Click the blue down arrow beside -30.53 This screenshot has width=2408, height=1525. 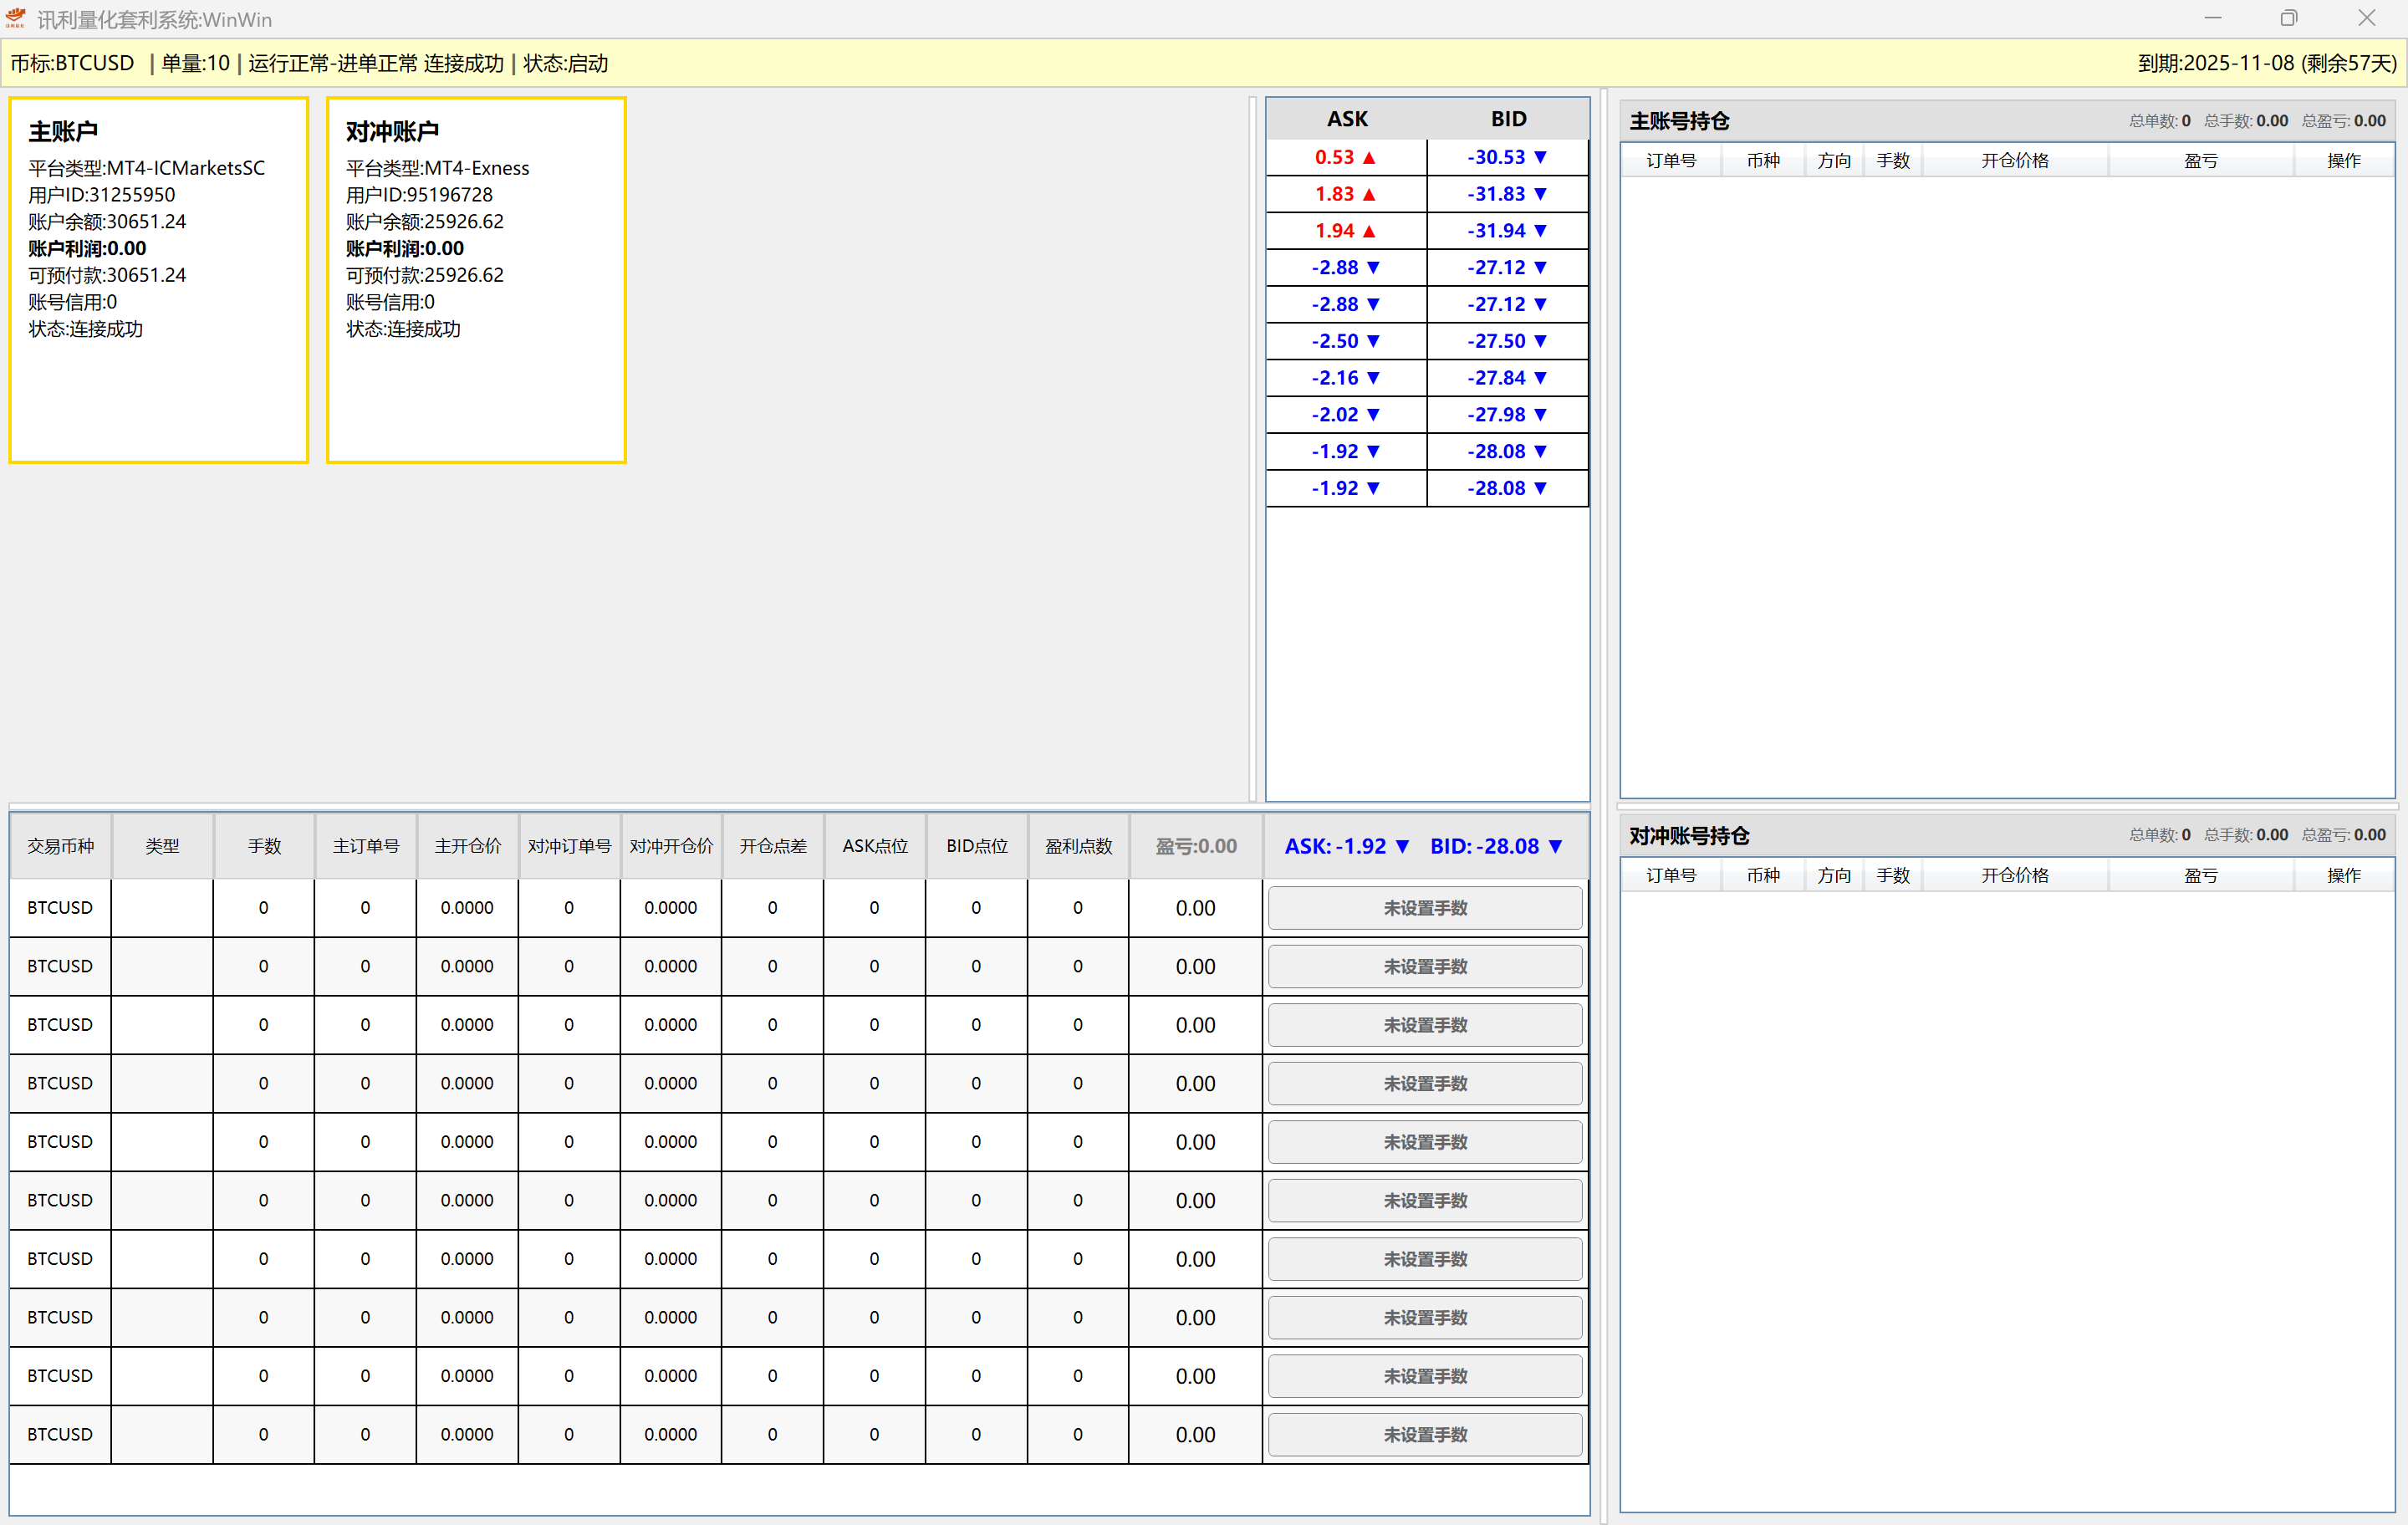click(x=1540, y=157)
